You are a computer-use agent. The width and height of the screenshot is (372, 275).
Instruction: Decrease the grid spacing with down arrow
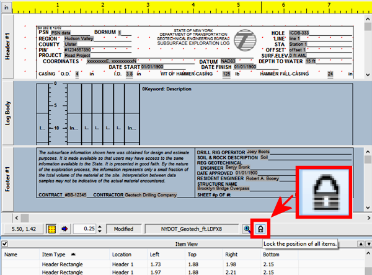[x=99, y=232]
